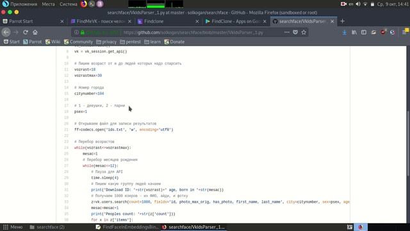Viewport: 410px width, 231px height.
Task: Click the recording camera tray icon
Action: (x=343, y=4)
